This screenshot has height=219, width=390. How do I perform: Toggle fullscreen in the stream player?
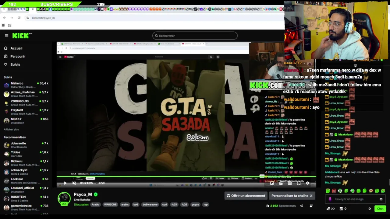299,183
